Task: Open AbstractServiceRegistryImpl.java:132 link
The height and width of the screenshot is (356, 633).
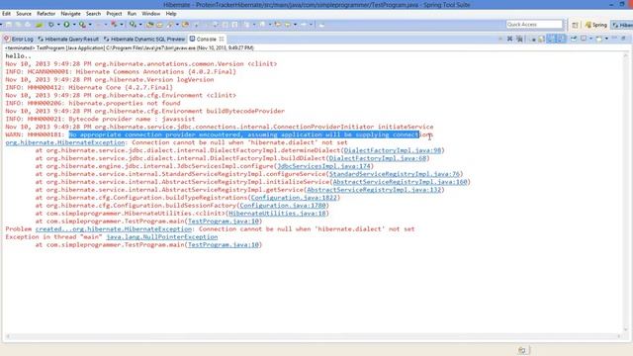Action: [374, 190]
